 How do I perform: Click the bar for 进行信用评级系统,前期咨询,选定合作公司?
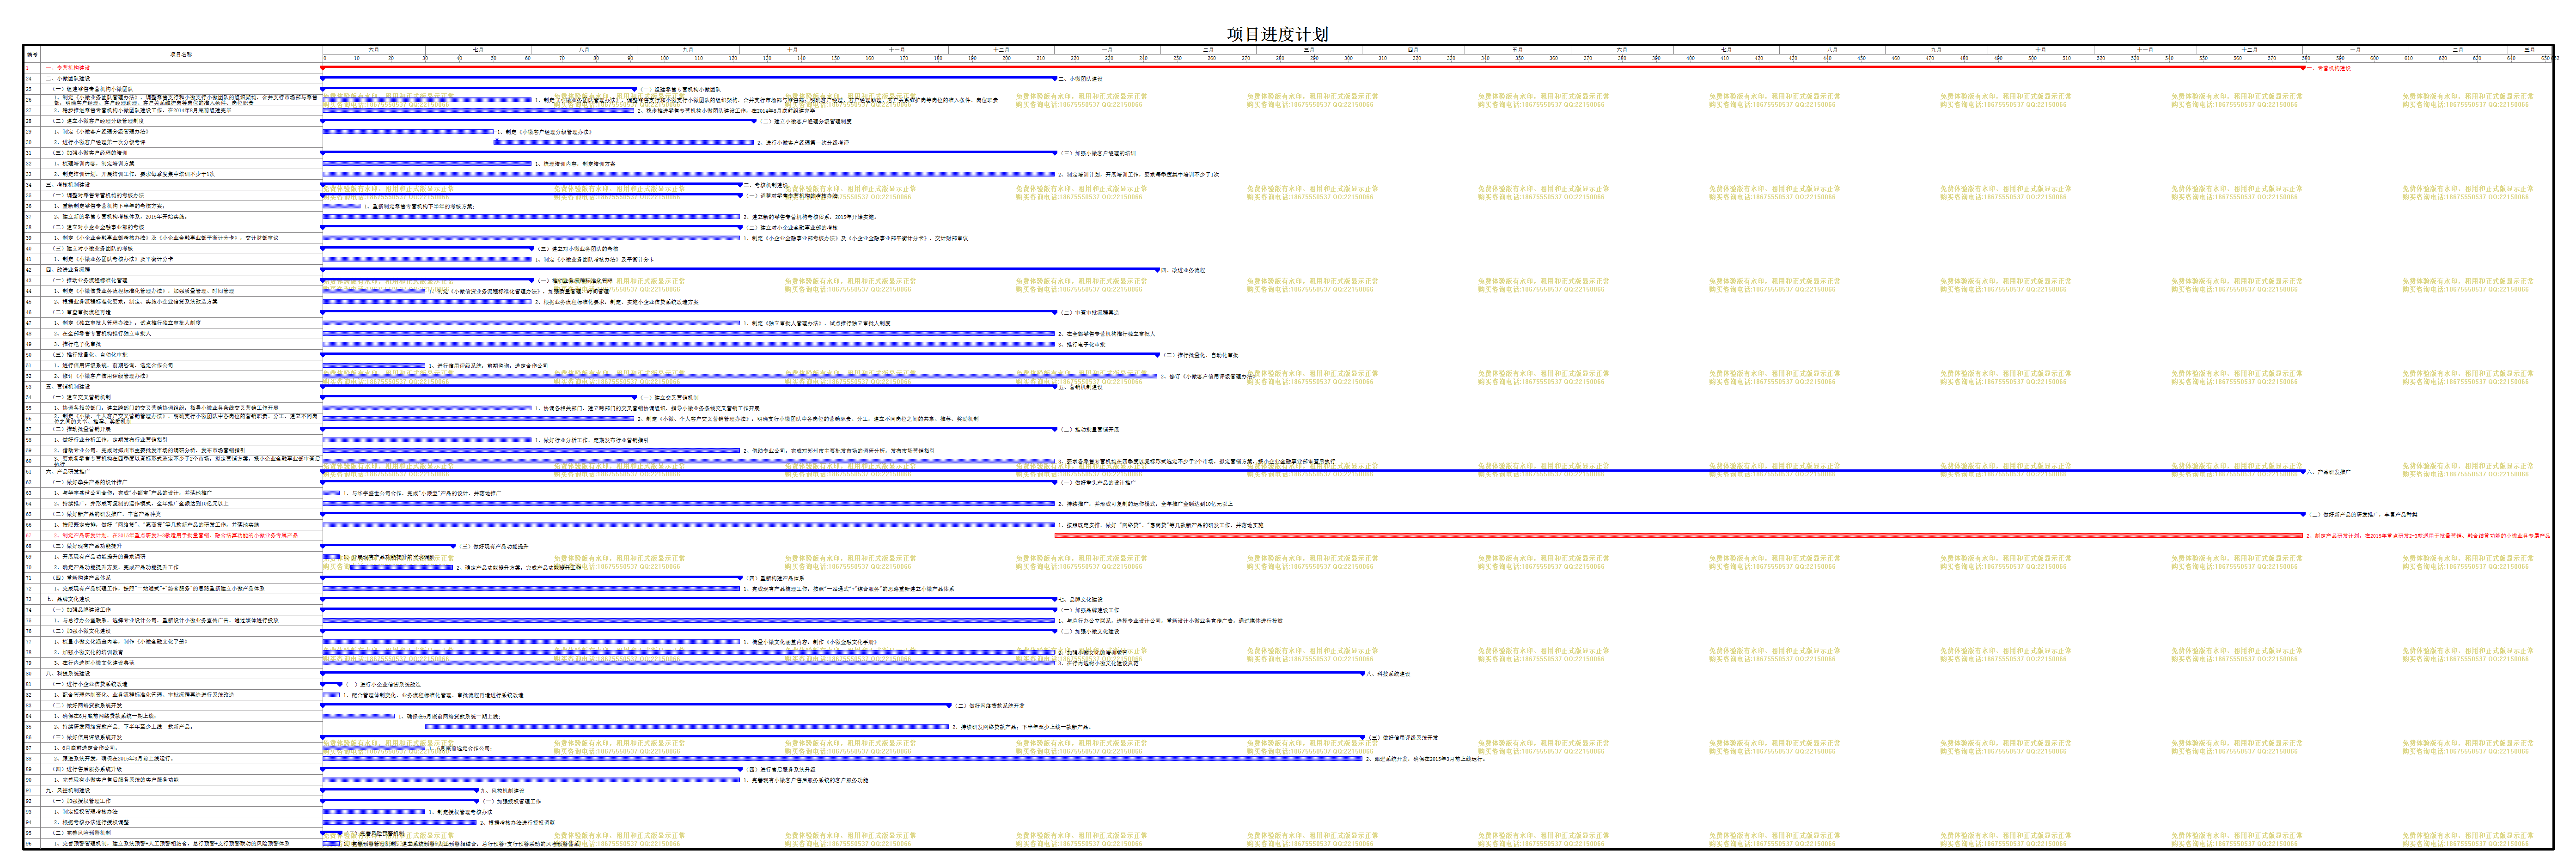tap(374, 365)
